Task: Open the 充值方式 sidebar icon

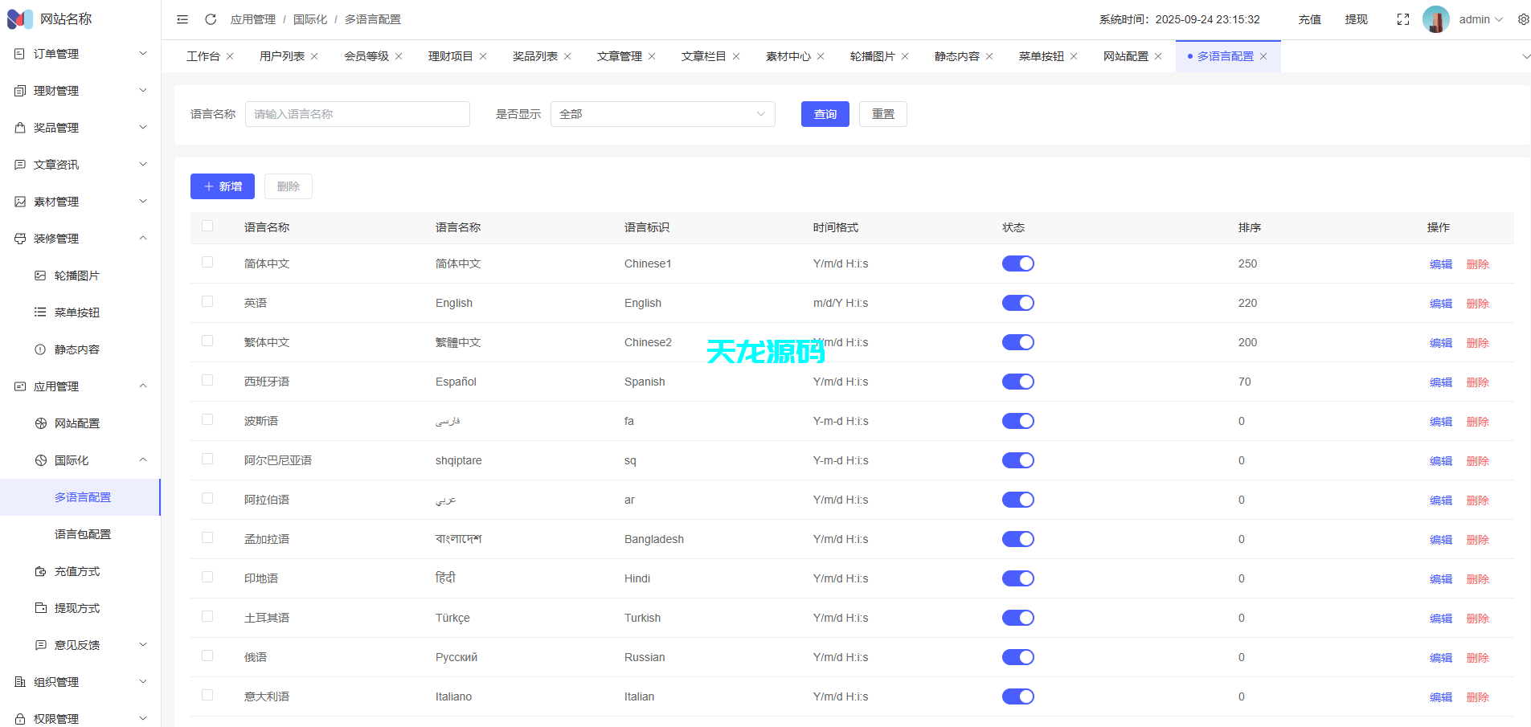Action: [x=40, y=571]
